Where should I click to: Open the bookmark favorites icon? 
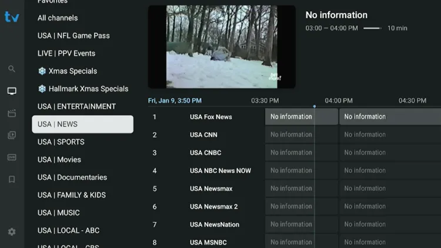tap(12, 179)
